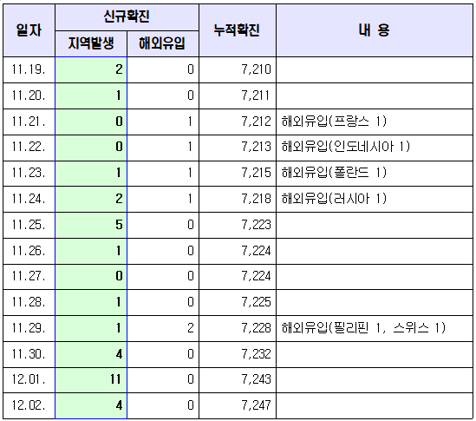The image size is (476, 421).
Task: Click the 내 용 column header
Action: click(x=375, y=30)
